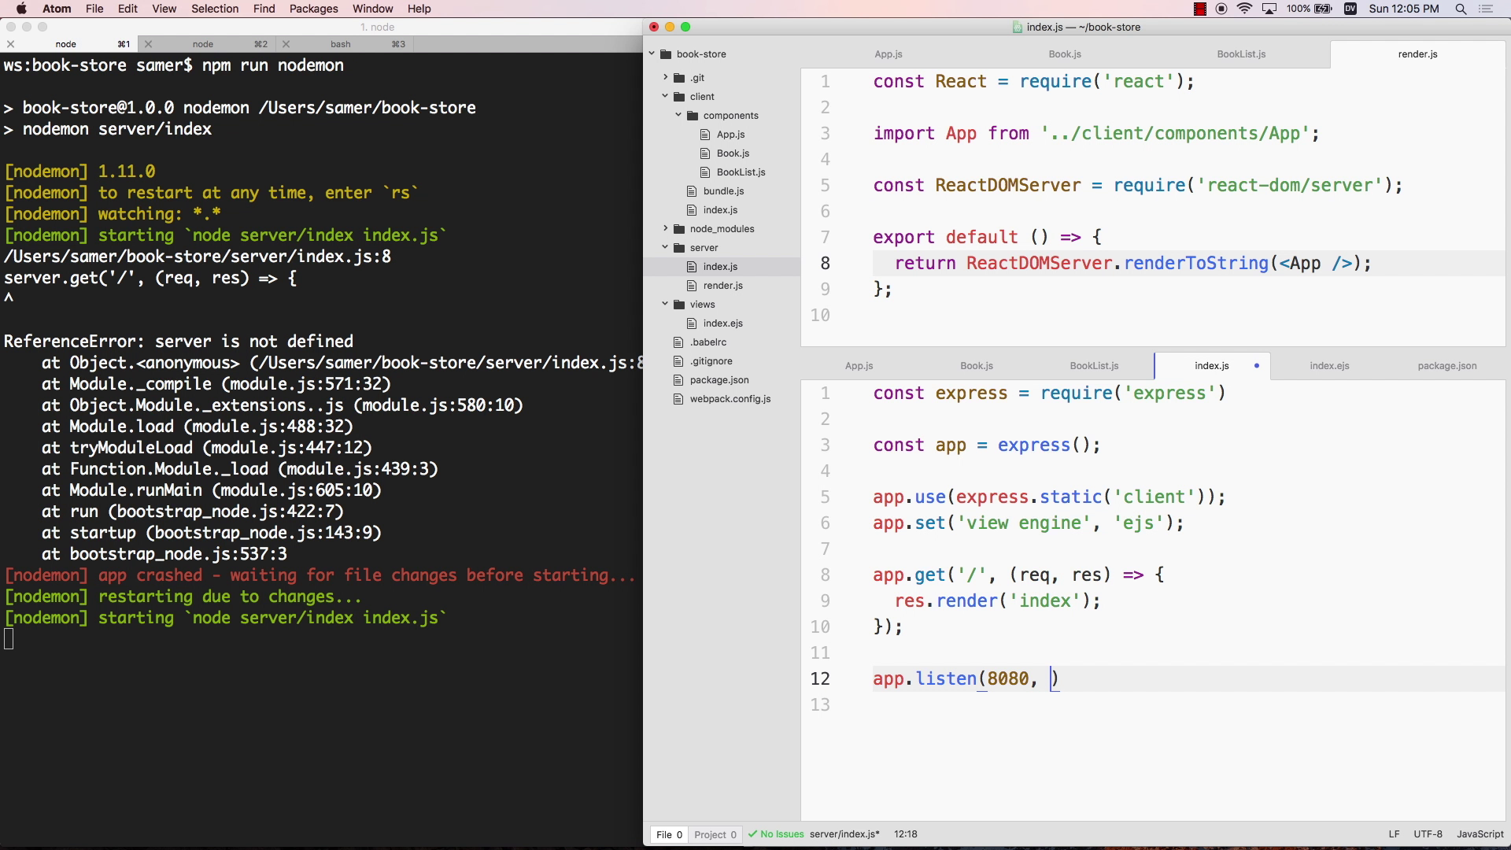Open views index.ejs in the tree view
The height and width of the screenshot is (850, 1511).
pyautogui.click(x=722, y=323)
